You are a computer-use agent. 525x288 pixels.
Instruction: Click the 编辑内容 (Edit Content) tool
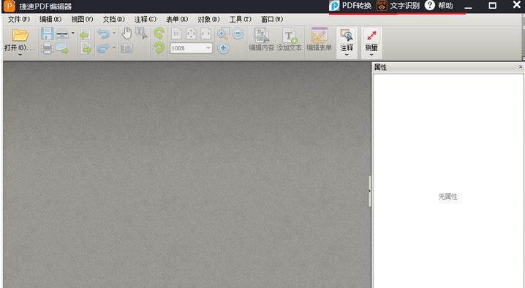pyautogui.click(x=262, y=39)
